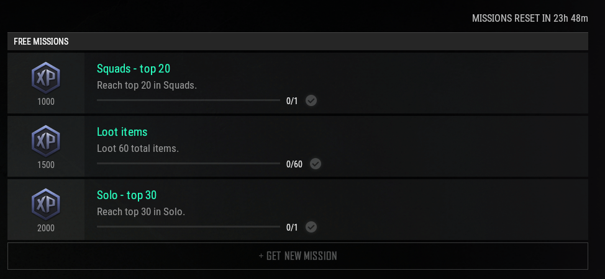Click the Loot items completion checkmark
Screen dimensions: 605x279
click(x=316, y=164)
